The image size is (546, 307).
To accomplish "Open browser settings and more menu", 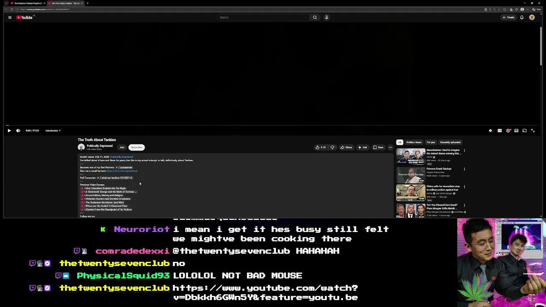I will tap(527, 9).
